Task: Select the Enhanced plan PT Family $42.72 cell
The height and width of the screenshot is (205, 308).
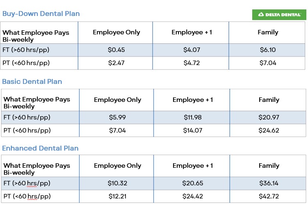Action: click(269, 196)
